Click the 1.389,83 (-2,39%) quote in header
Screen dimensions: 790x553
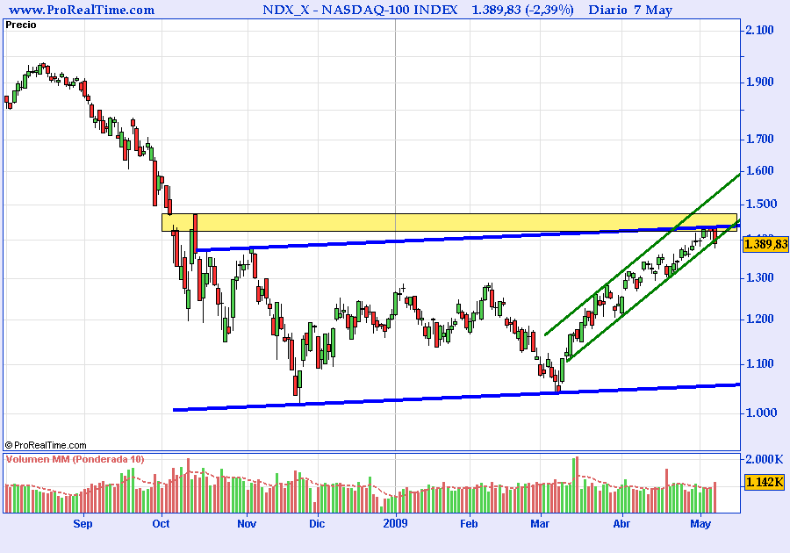tap(522, 11)
